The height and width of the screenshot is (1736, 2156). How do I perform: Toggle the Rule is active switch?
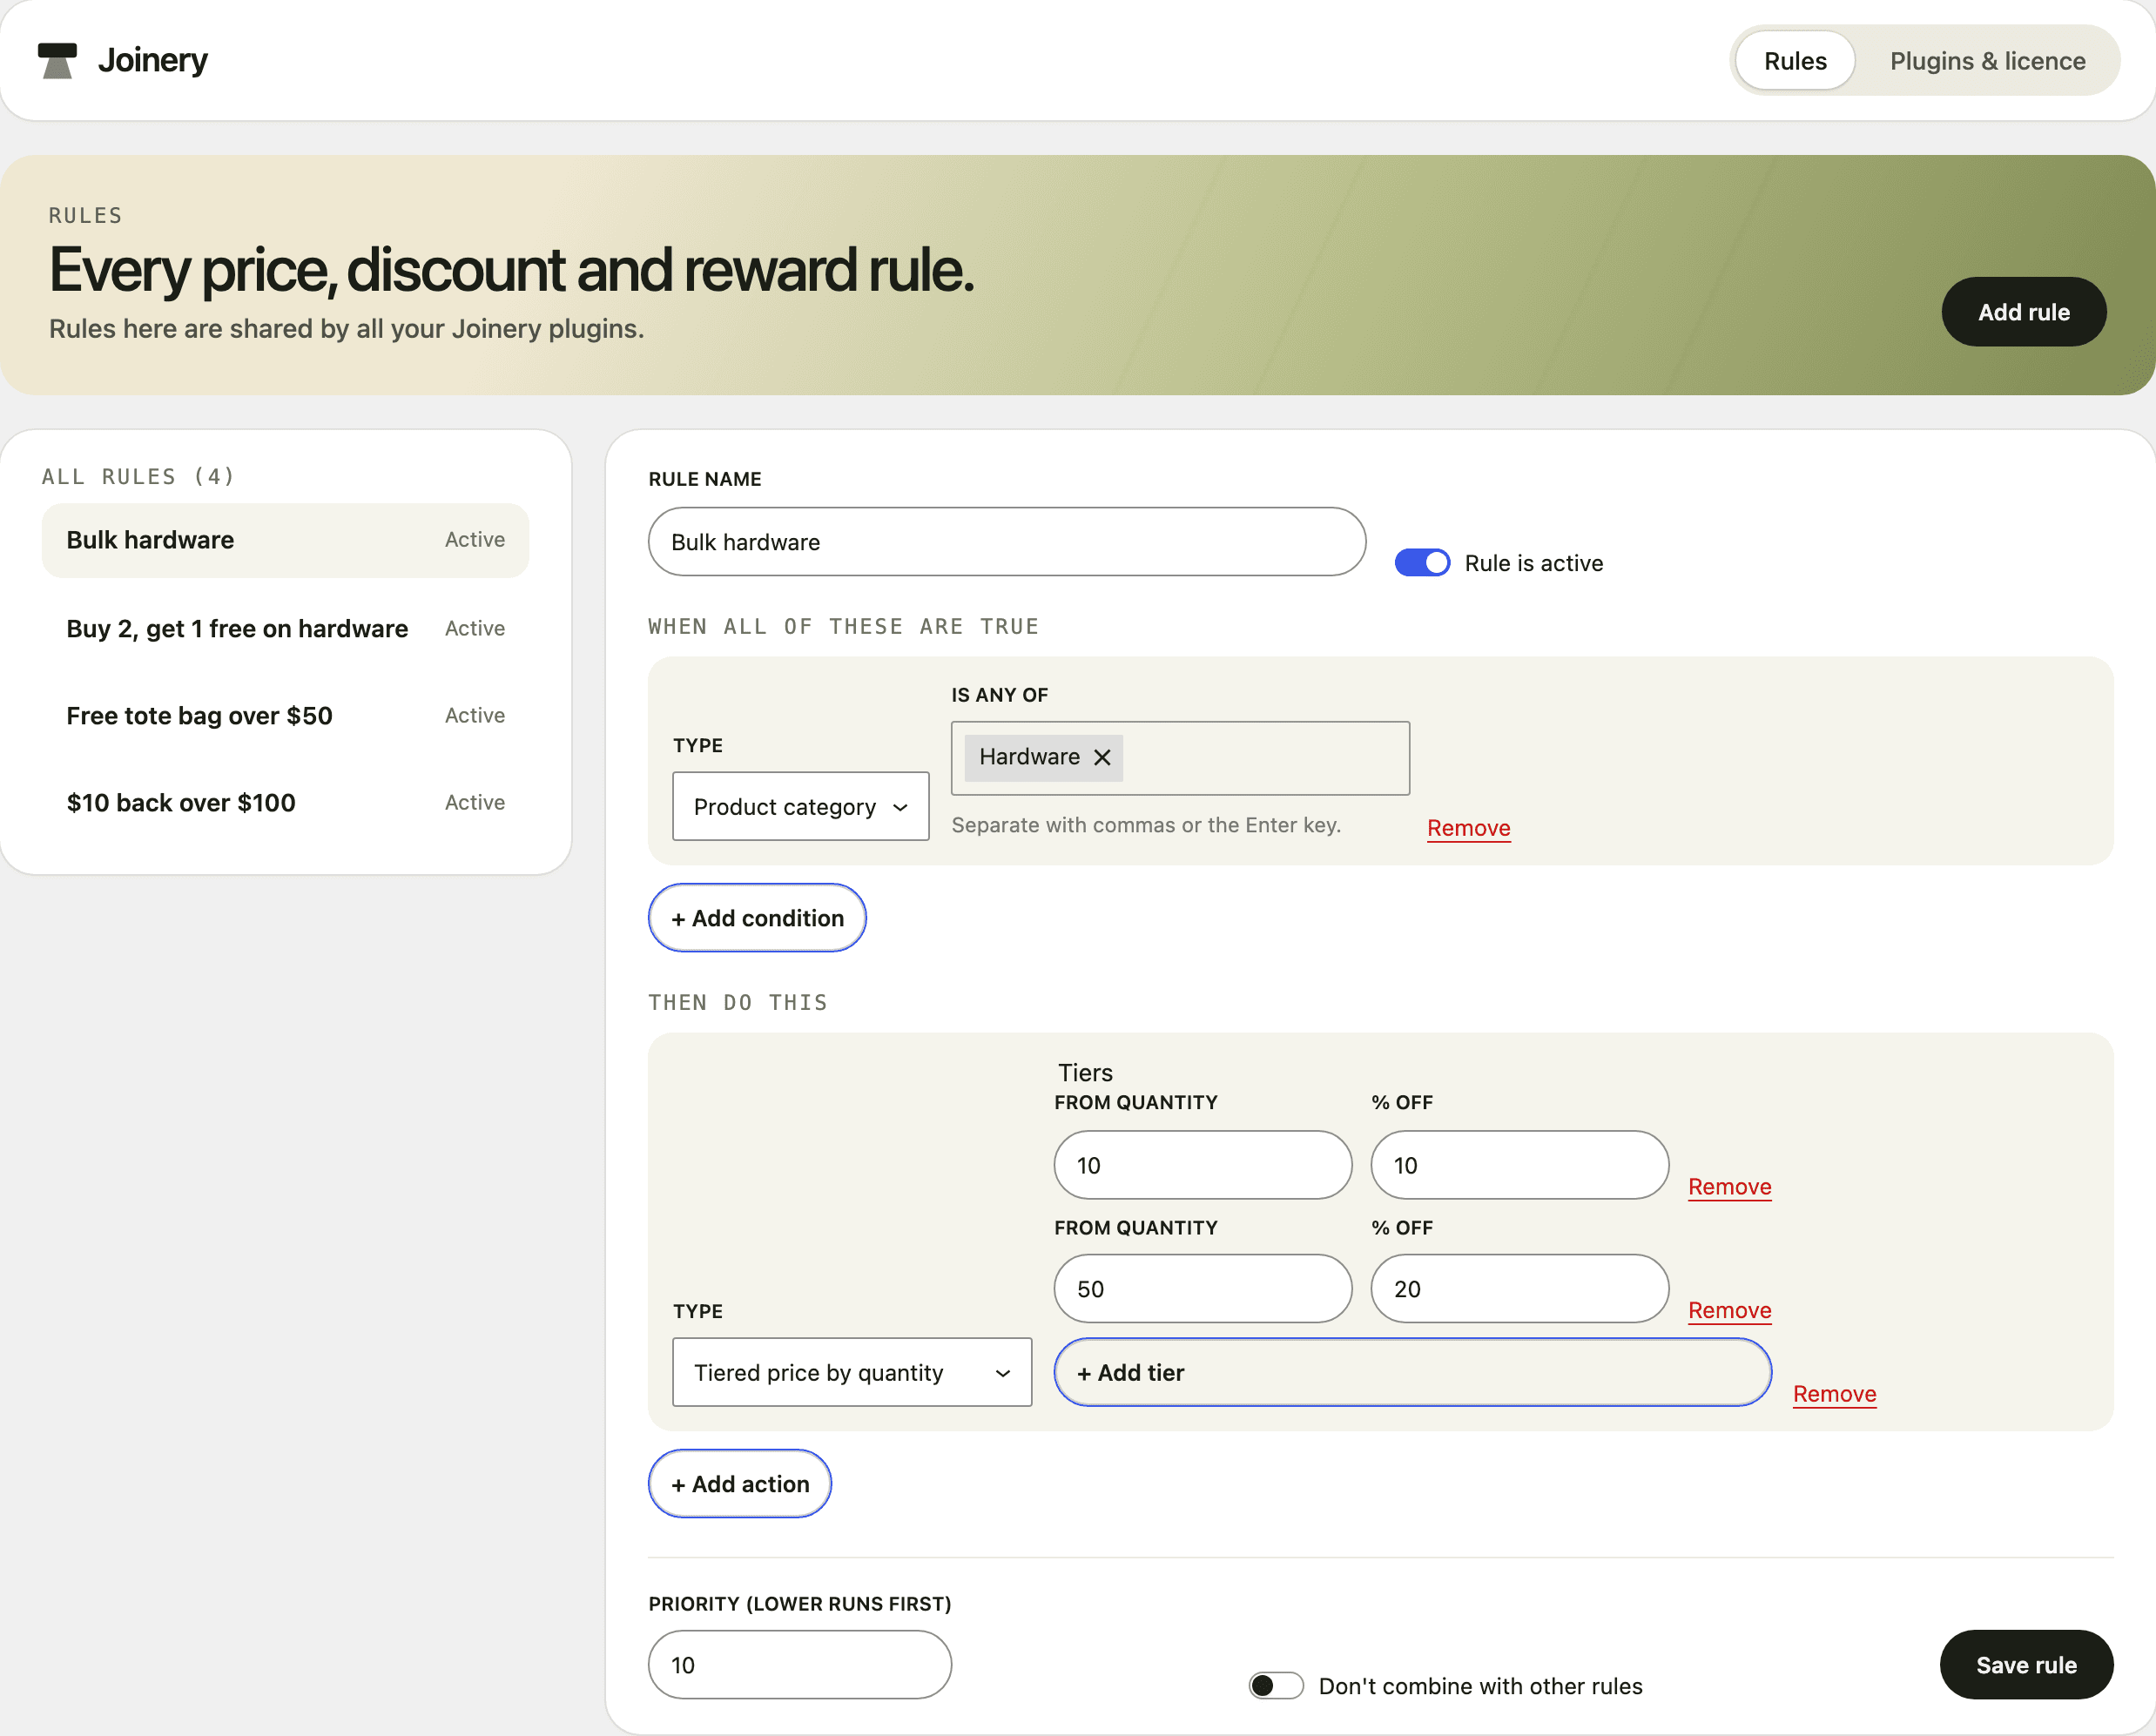click(x=1422, y=563)
